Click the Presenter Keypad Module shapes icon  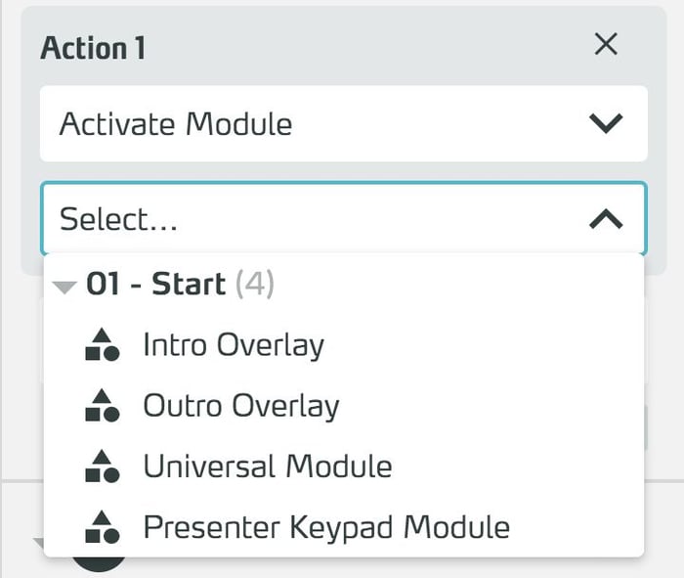[x=103, y=527]
